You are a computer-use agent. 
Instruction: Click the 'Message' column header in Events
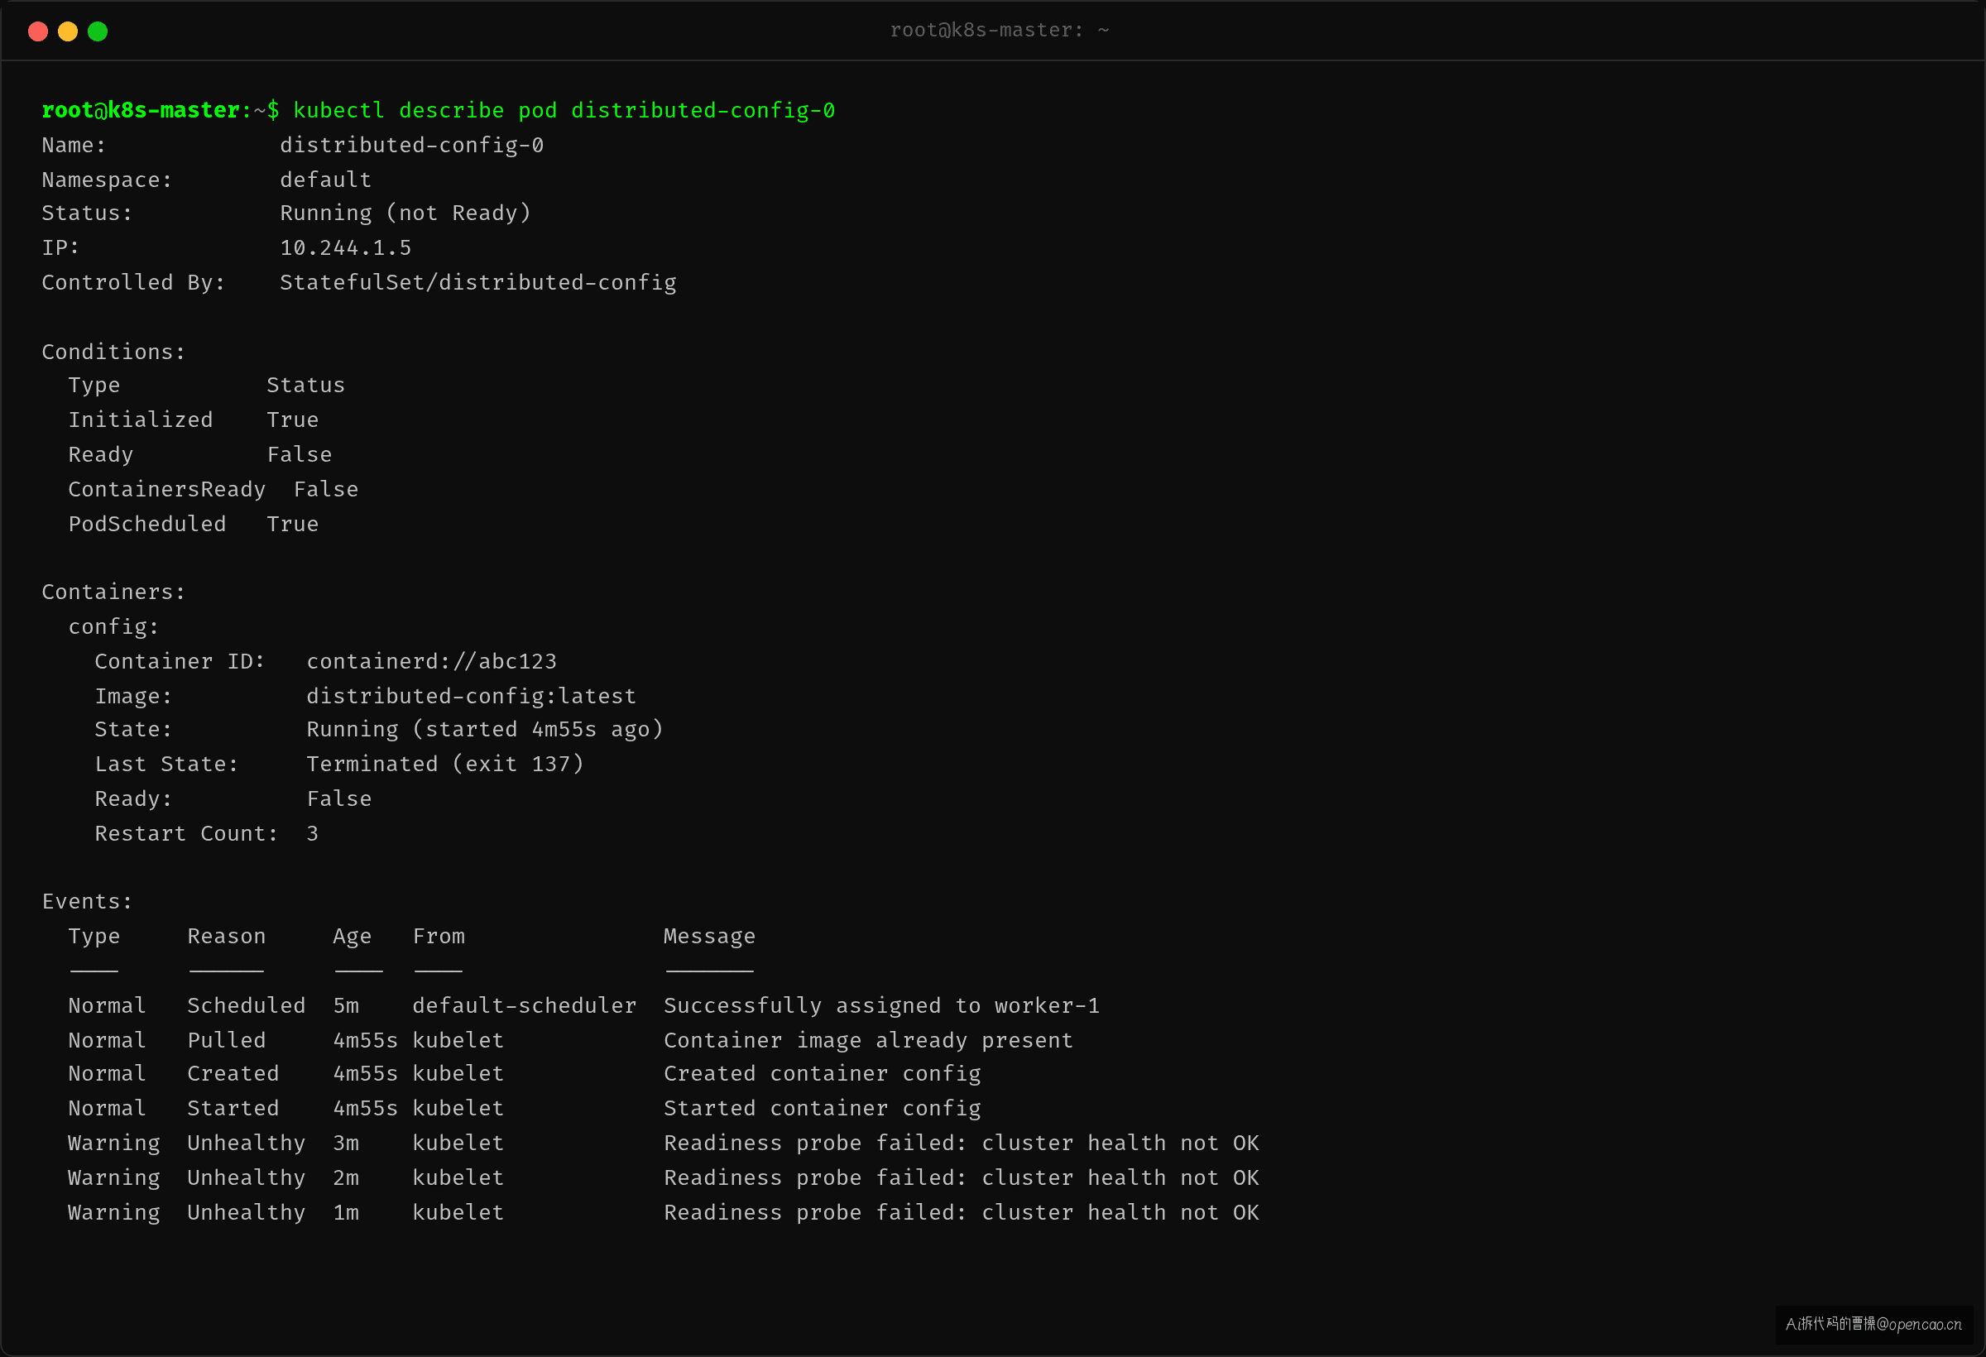click(709, 937)
